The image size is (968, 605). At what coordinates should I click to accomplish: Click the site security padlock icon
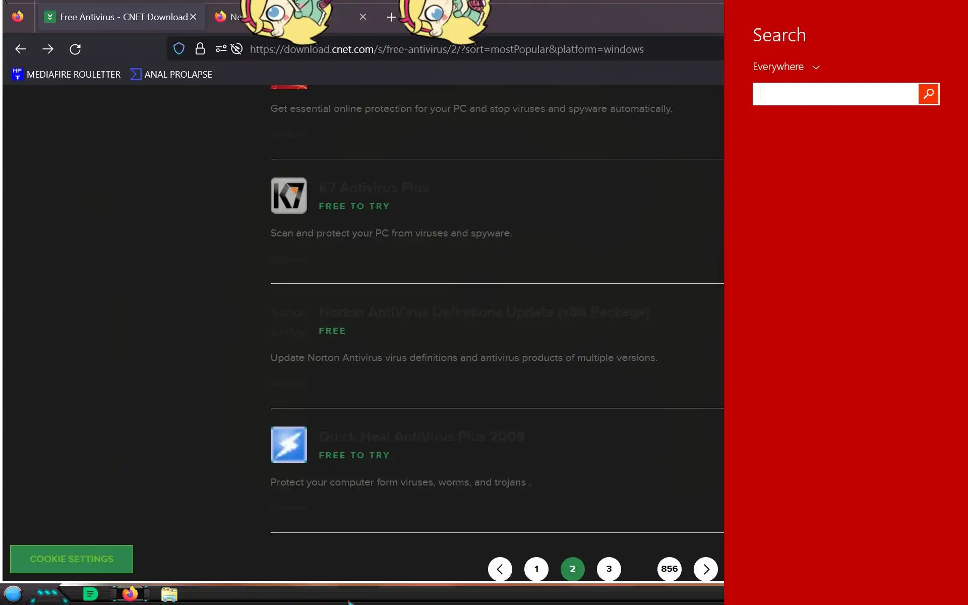point(200,49)
